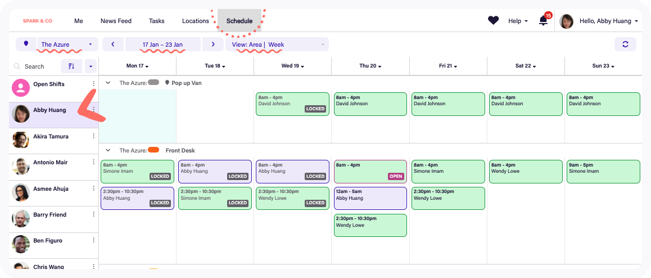Viewport: 651px width, 278px height.
Task: Open Ben Figuro three-dot menu
Action: point(94,241)
